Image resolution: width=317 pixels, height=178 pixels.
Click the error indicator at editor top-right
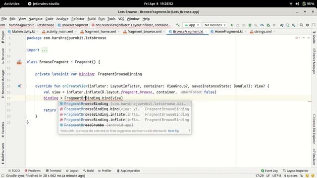point(297,38)
